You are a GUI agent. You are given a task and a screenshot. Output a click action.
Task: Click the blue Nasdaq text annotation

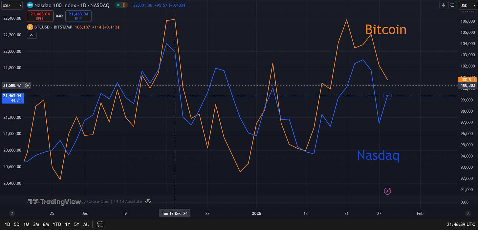(x=378, y=155)
